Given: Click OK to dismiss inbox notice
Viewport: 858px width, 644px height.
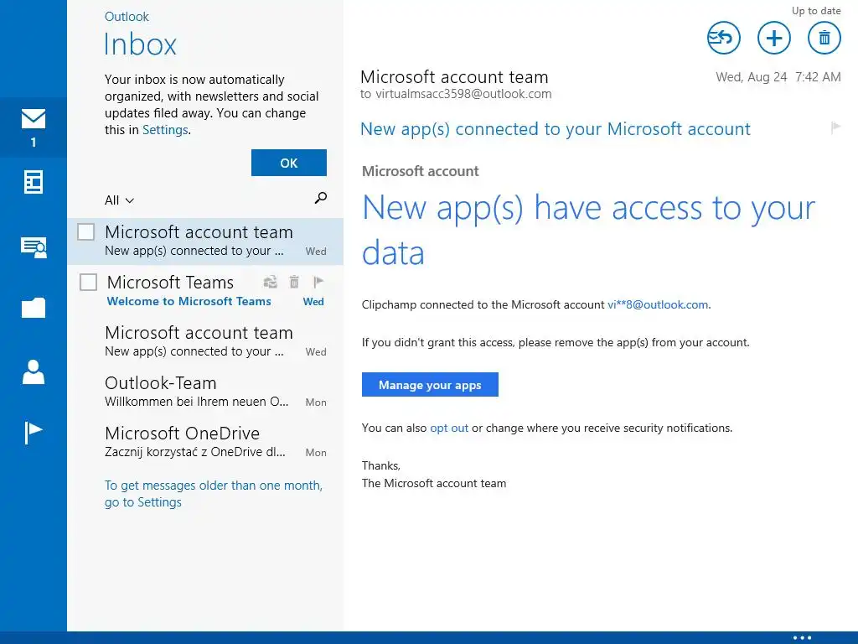Looking at the screenshot, I should coord(289,163).
